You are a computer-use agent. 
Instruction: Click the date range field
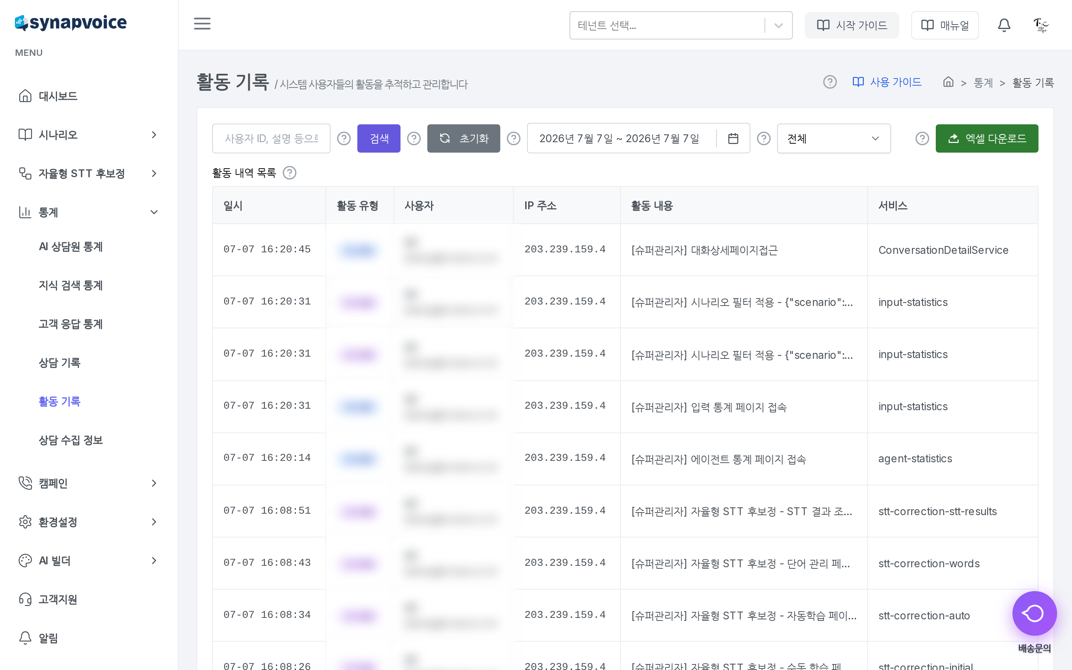tap(638, 139)
